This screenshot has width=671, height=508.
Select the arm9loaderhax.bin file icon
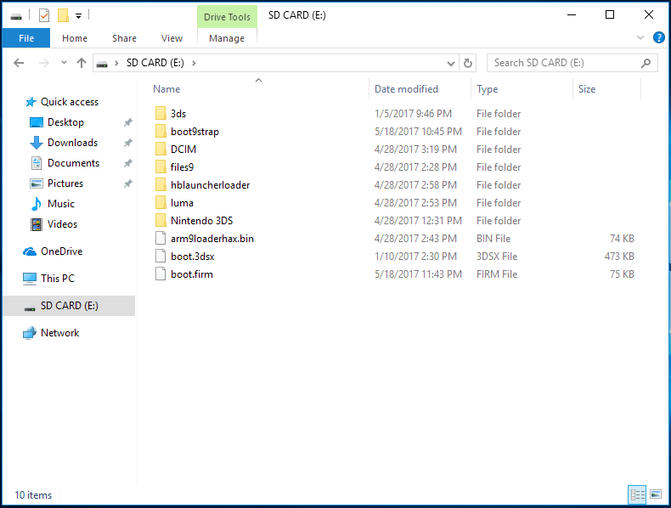[x=161, y=239]
